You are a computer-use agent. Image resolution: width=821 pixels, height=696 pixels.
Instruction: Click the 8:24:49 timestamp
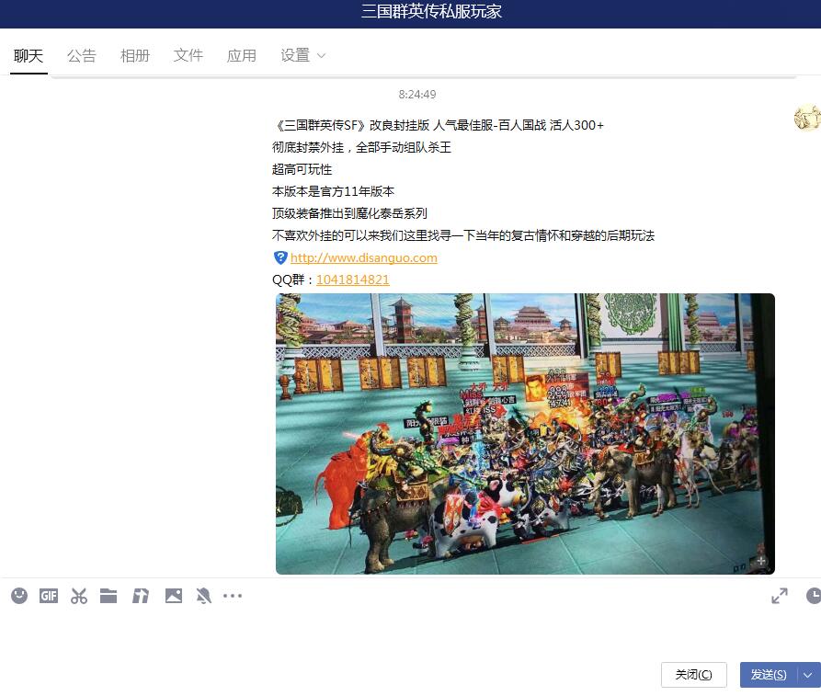pyautogui.click(x=417, y=95)
